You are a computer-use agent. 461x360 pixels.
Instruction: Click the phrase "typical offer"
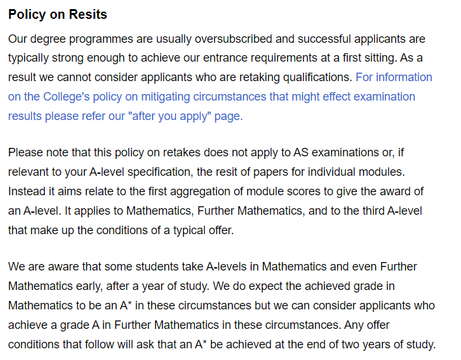click(x=202, y=230)
